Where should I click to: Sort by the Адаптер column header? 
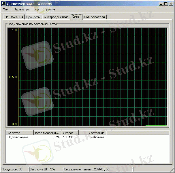tap(20, 133)
